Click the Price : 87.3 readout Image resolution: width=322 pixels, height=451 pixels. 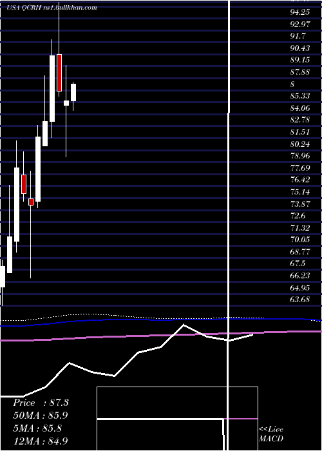coord(41,403)
